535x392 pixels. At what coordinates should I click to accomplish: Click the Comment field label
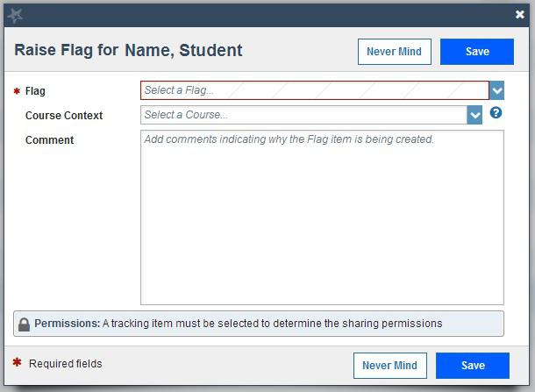tap(49, 140)
